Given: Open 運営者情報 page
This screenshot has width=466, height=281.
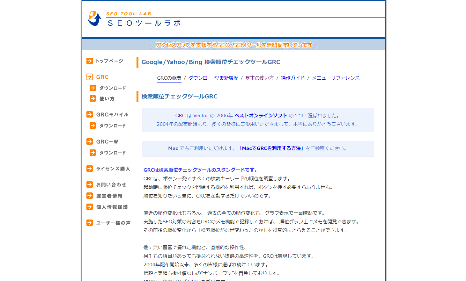Looking at the screenshot, I should coord(109,196).
